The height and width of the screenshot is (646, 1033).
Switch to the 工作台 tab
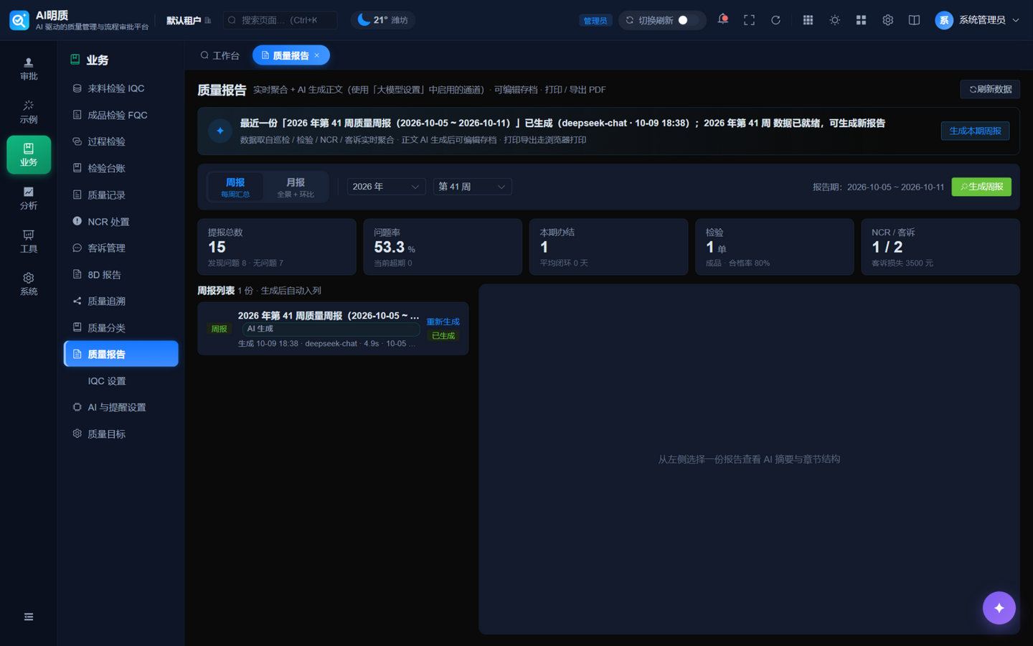coord(220,55)
